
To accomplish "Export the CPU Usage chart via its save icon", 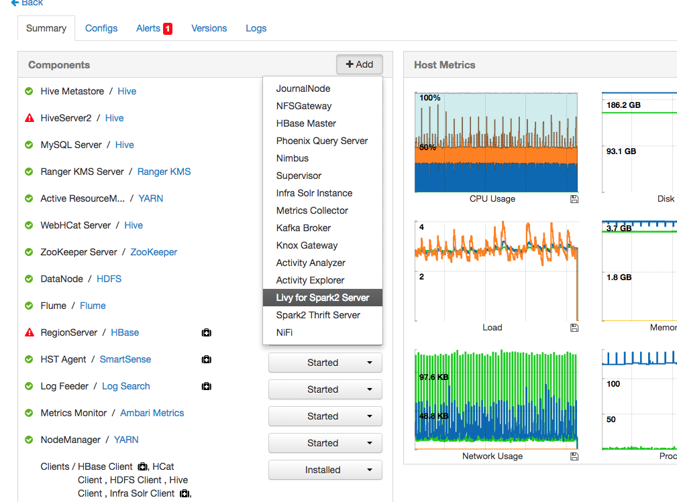I will (x=574, y=198).
